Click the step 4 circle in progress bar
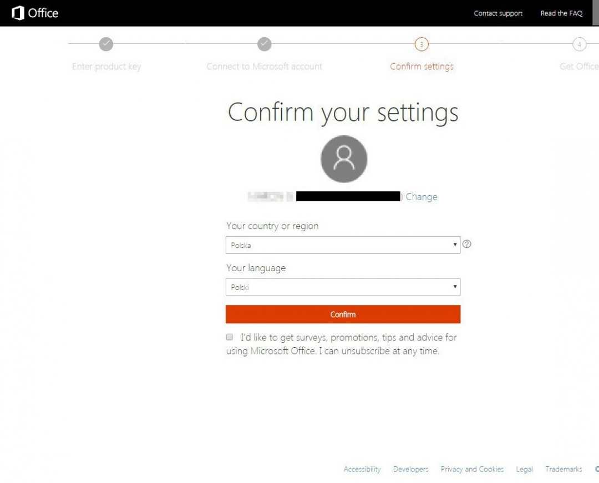This screenshot has height=483, width=599. 579,44
